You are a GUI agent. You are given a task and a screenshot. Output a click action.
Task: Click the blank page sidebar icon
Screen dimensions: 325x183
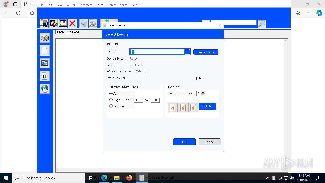45,51
